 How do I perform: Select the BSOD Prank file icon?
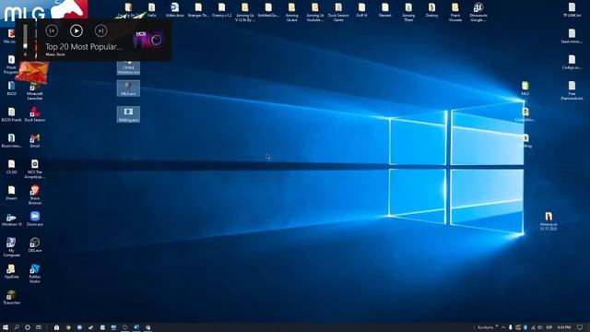[11, 114]
